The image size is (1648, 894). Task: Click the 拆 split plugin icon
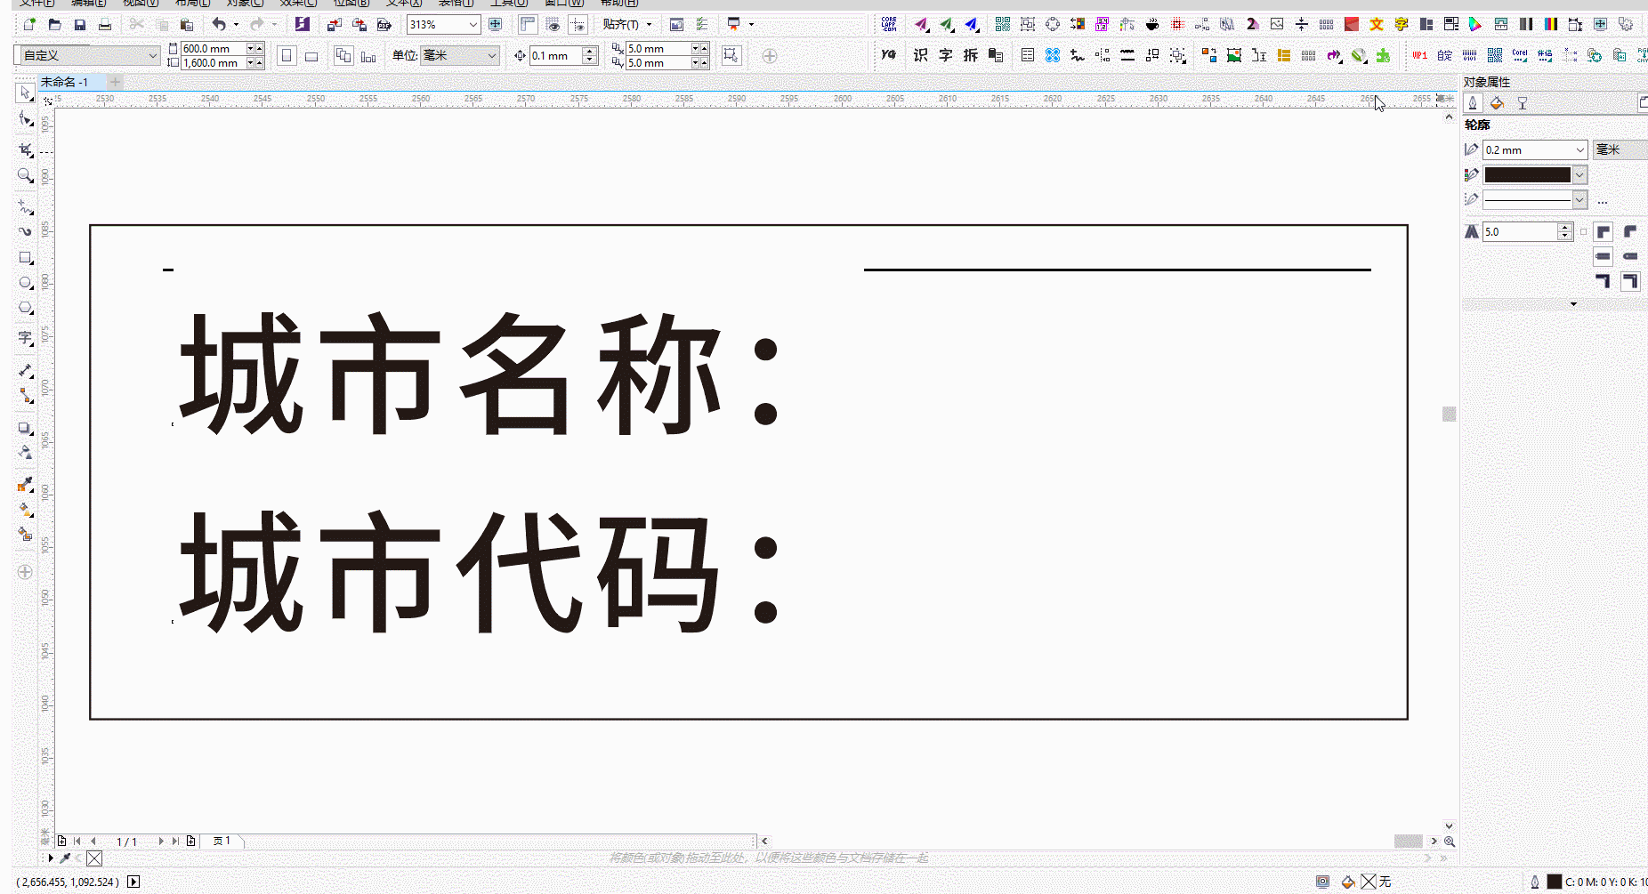970,55
